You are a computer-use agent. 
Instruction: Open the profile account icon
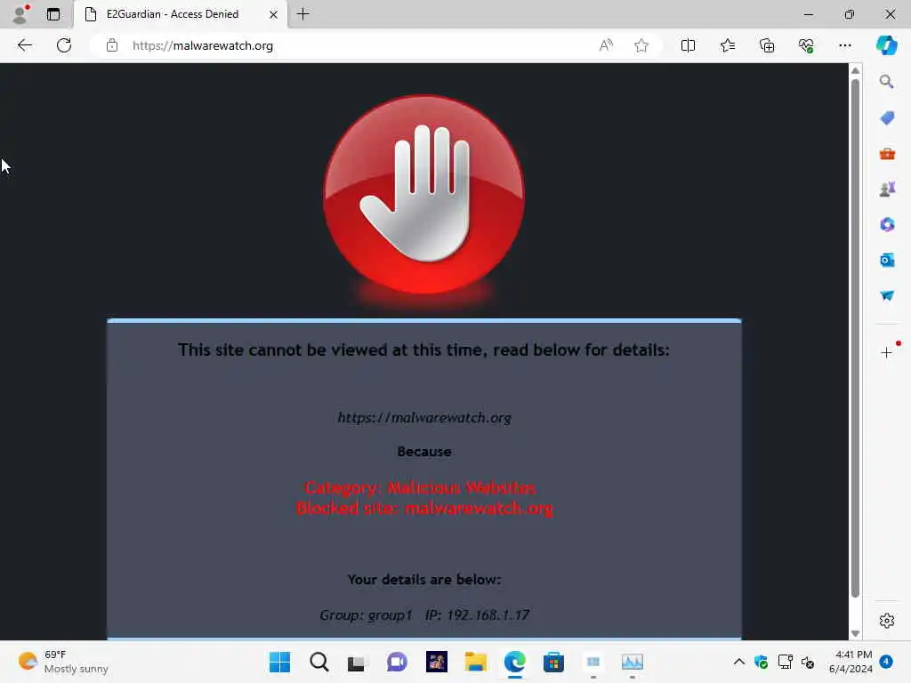[x=20, y=14]
